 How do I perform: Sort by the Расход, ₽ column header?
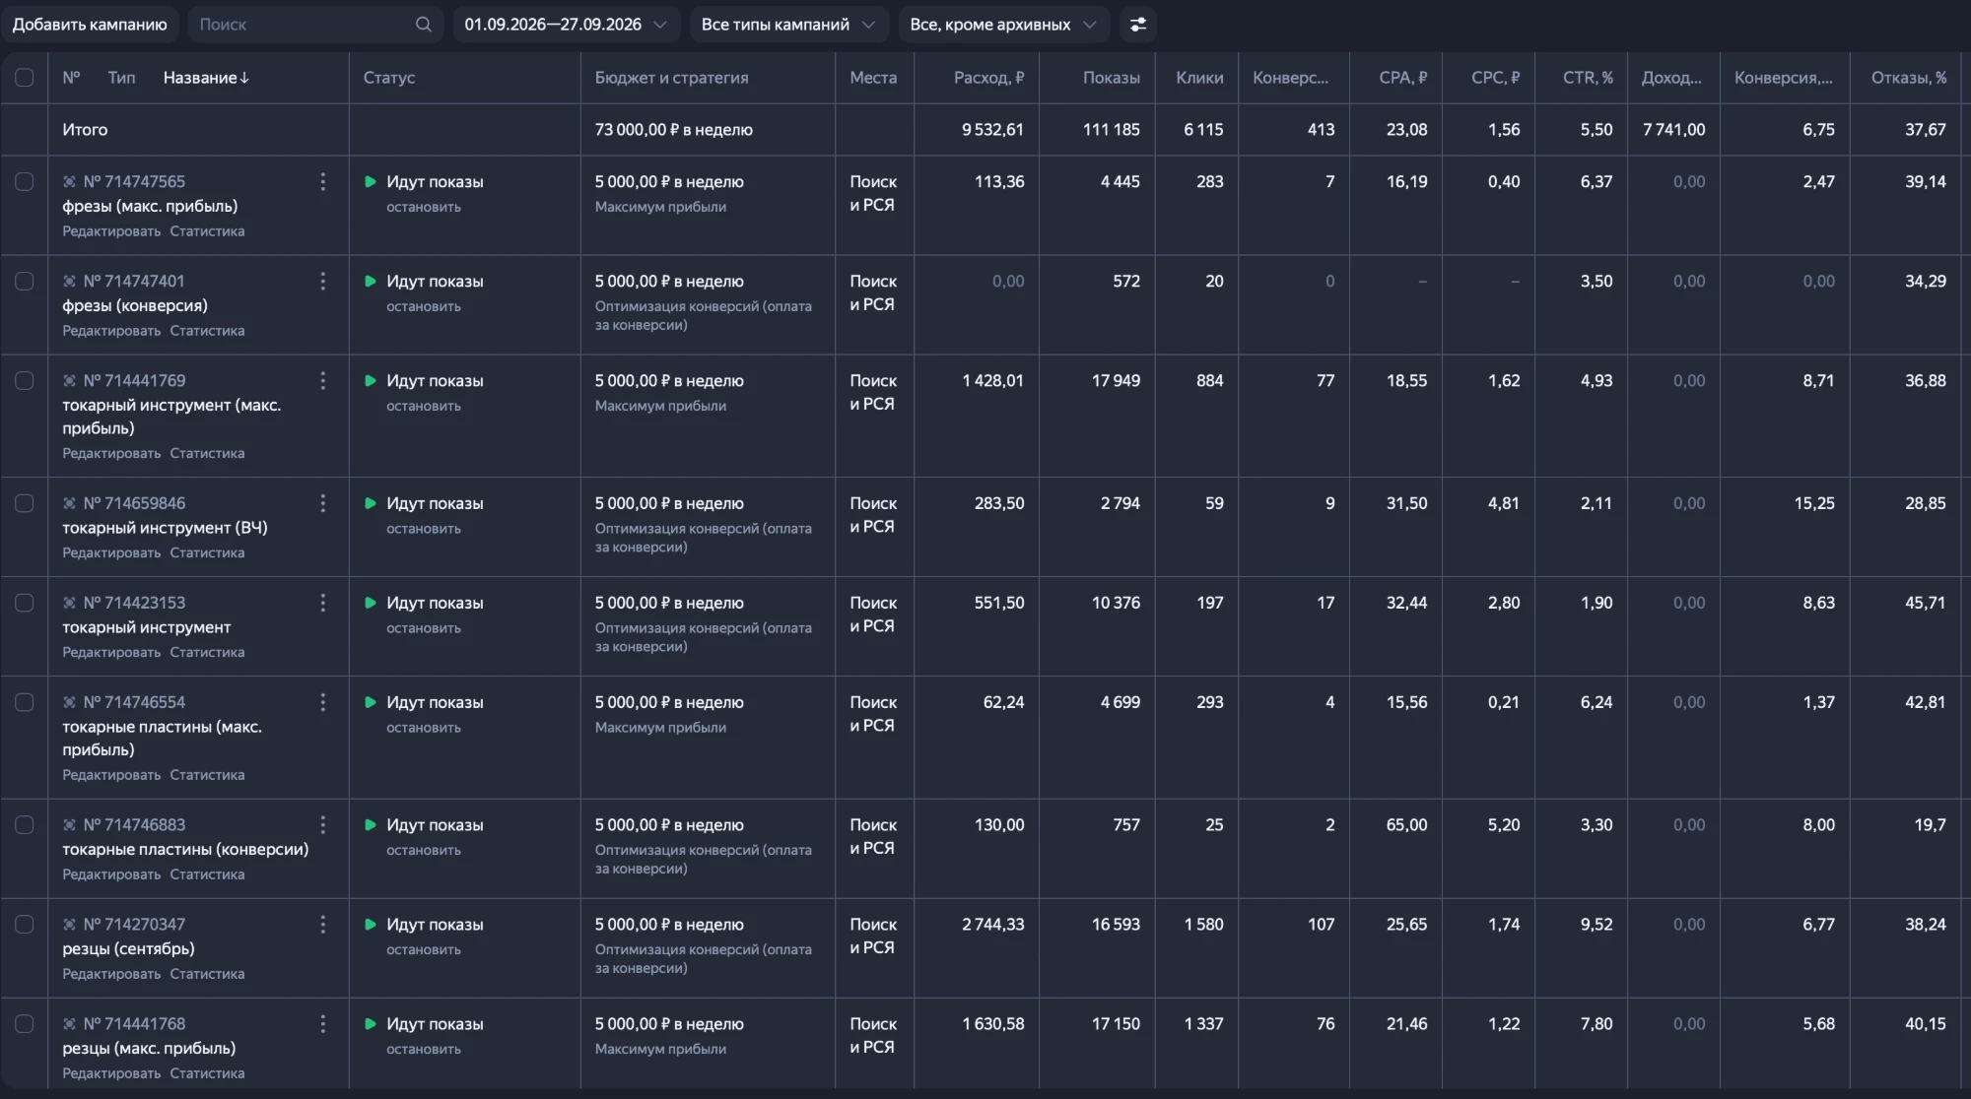(988, 78)
